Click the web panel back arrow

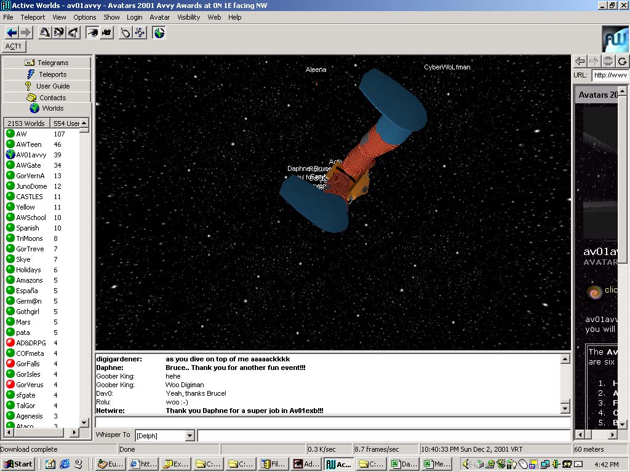click(x=580, y=61)
